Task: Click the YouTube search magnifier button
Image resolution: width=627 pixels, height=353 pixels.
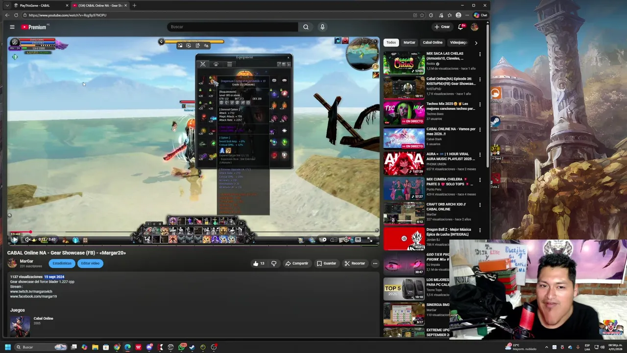Action: pyautogui.click(x=306, y=27)
